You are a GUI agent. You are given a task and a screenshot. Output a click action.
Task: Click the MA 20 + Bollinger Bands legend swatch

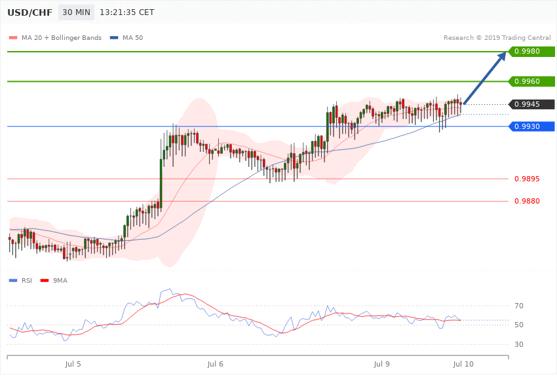coord(13,37)
